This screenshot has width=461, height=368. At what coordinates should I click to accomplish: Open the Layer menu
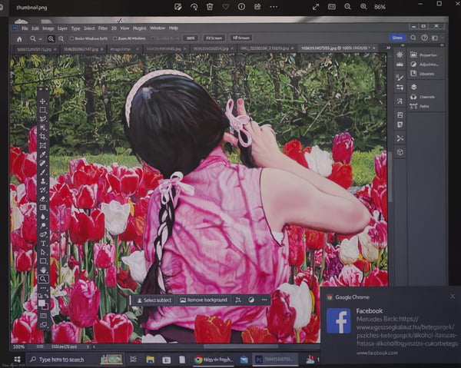62,28
